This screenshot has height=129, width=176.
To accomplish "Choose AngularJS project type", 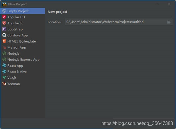I will tap(23, 23).
